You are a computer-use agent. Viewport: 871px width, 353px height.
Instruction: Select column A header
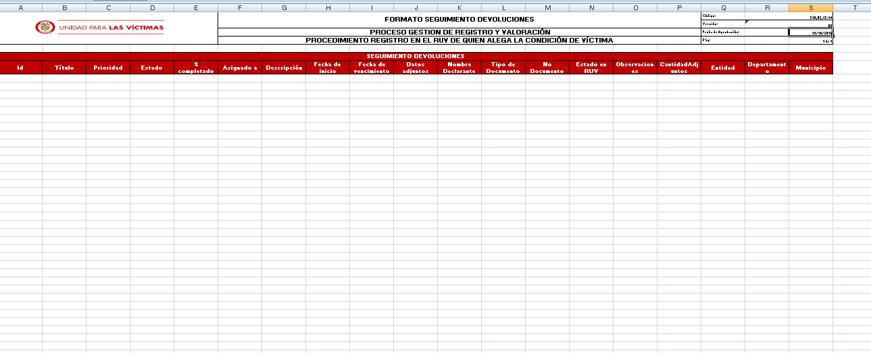point(20,7)
